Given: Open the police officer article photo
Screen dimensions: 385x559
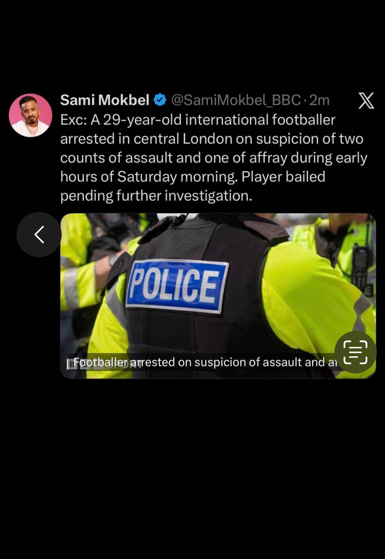Looking at the screenshot, I should click(x=218, y=296).
